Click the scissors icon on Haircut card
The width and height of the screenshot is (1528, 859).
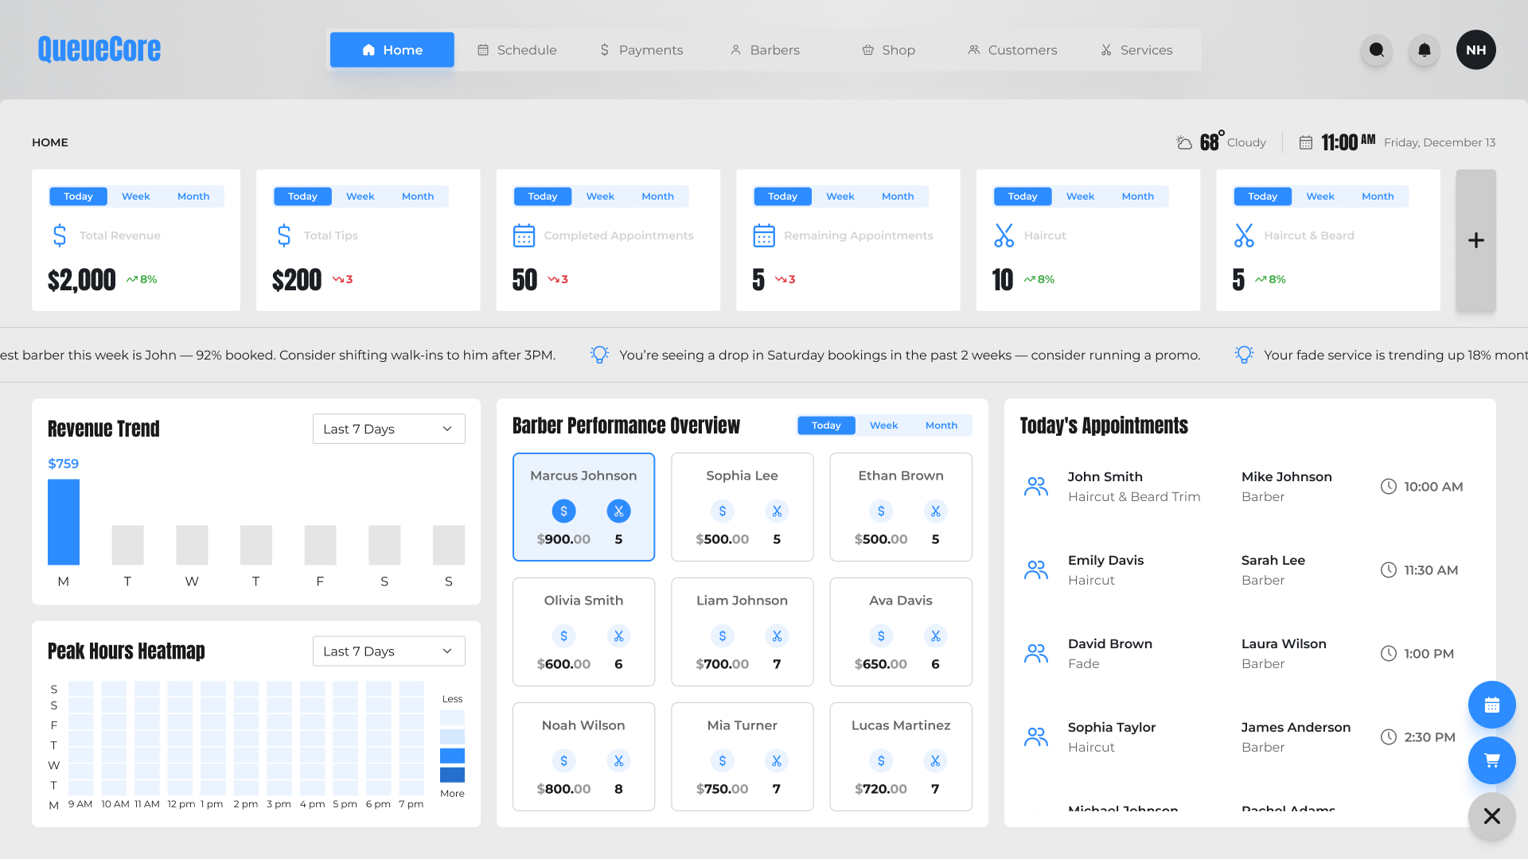1004,235
